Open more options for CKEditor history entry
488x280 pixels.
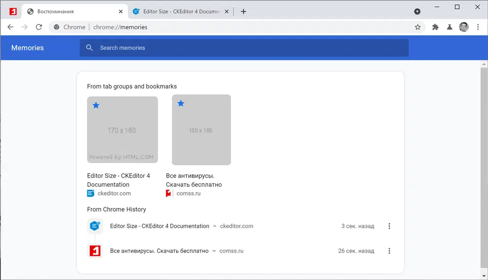click(x=389, y=226)
